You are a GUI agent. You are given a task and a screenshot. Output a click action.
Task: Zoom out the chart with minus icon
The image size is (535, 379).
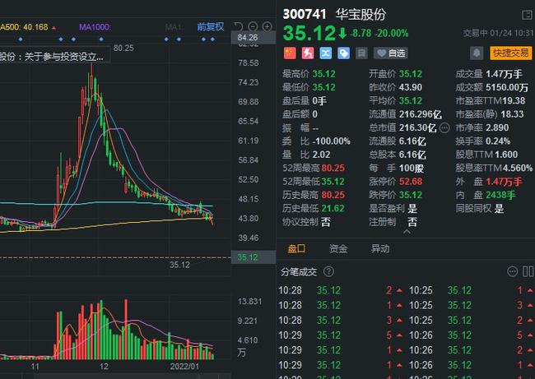253,26
